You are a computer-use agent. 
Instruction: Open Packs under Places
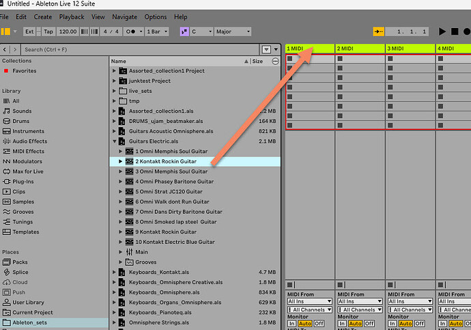coord(20,262)
